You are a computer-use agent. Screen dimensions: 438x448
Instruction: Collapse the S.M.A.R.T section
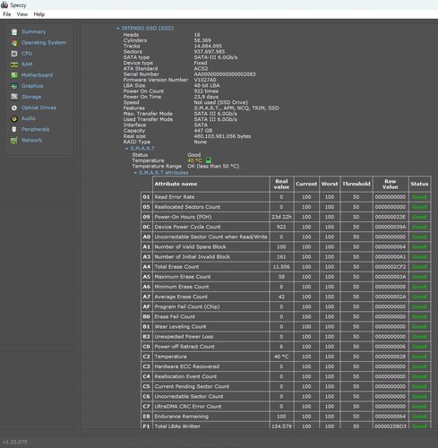tap(126, 149)
